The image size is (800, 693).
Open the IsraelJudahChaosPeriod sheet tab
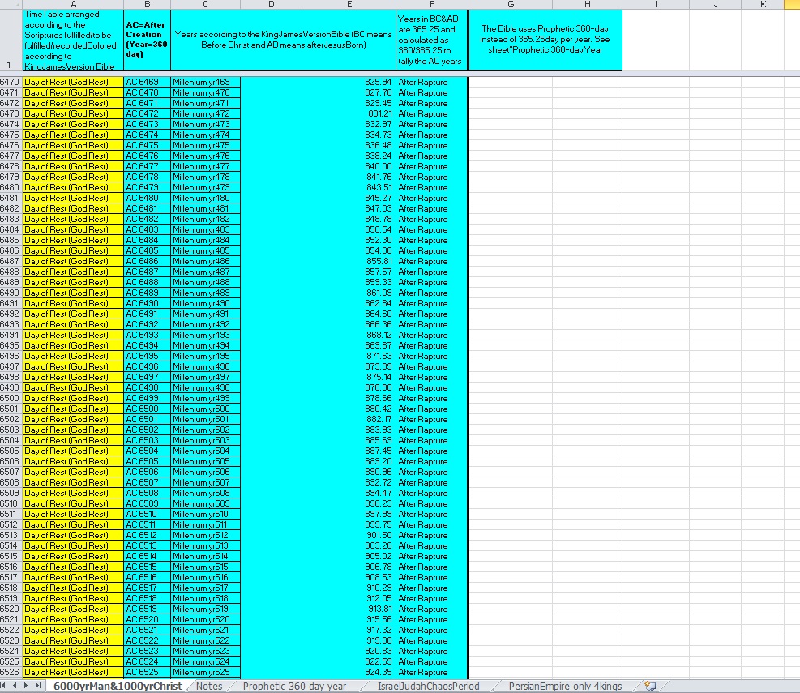click(428, 687)
